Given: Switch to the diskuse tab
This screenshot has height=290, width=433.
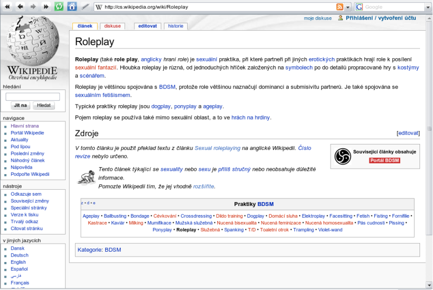Looking at the screenshot, I should coord(112,26).
